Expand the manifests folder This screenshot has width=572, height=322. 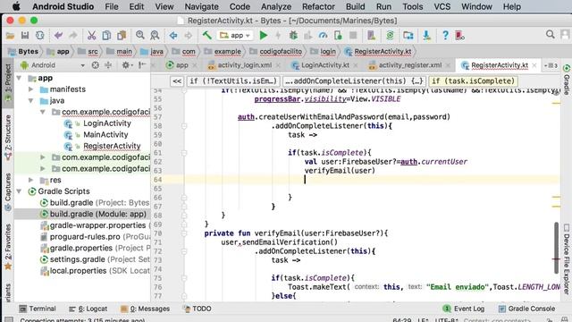pyautogui.click(x=31, y=89)
